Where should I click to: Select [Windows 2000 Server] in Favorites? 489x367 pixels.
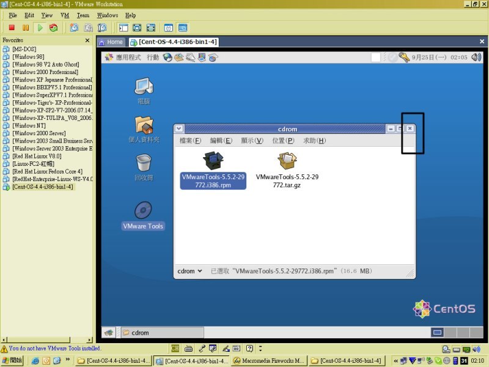[39, 133]
